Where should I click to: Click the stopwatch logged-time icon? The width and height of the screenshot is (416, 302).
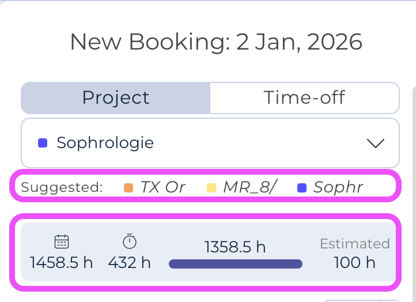[x=130, y=241]
